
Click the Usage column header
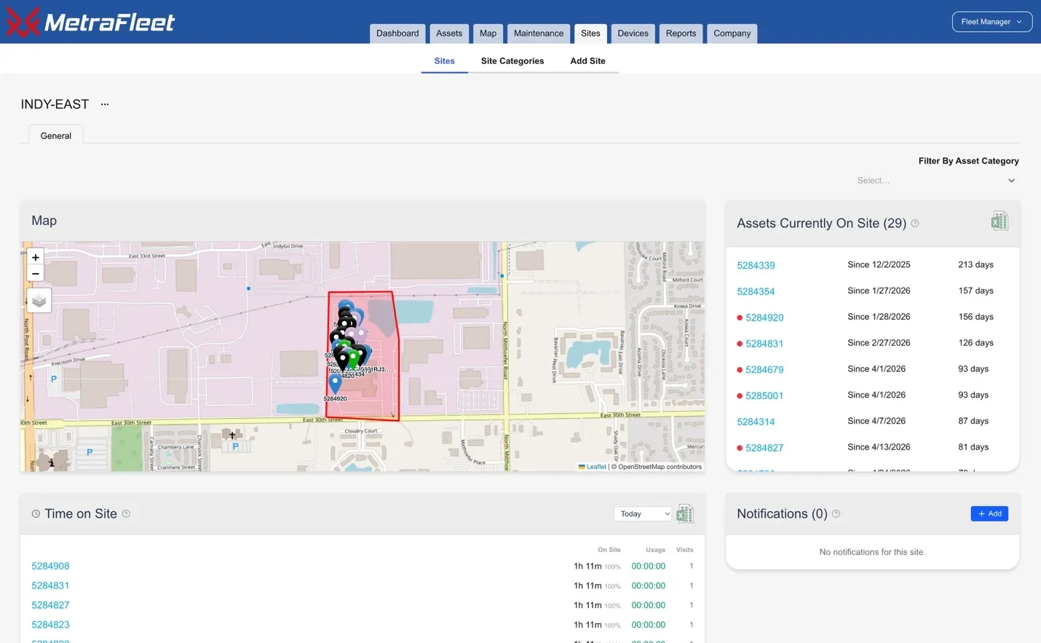pyautogui.click(x=655, y=550)
